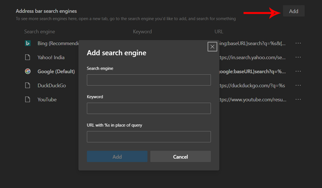Click the Add search engine dialog title
Image resolution: width=322 pixels, height=188 pixels.
tap(116, 53)
